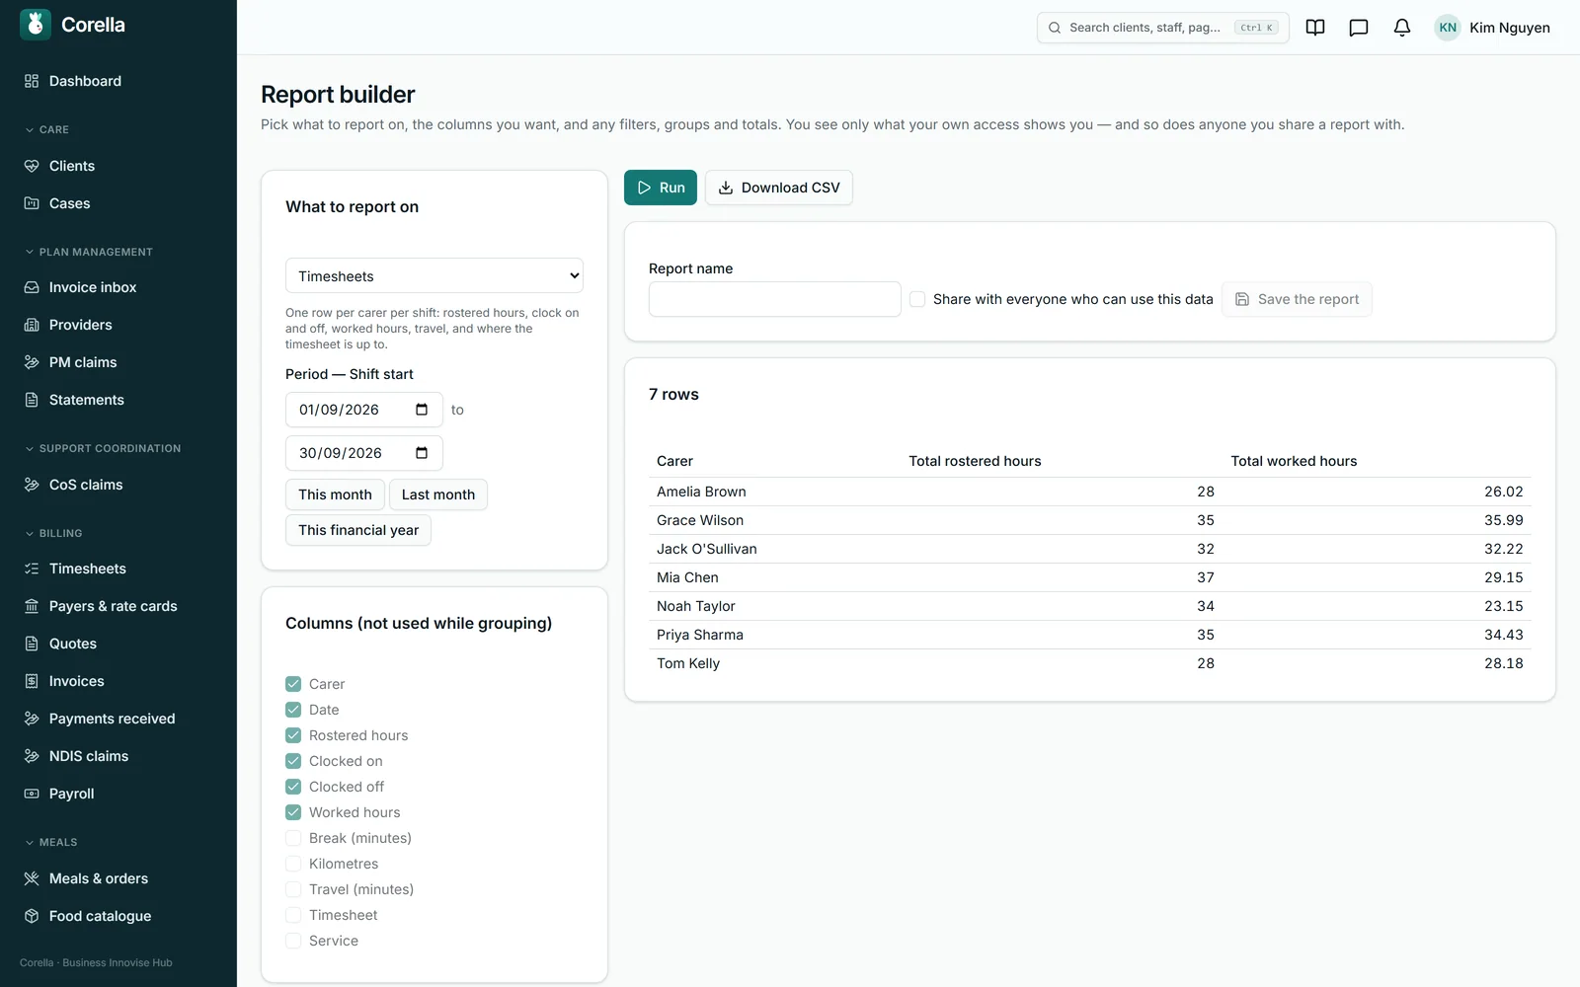Click the Clients heart icon
The image size is (1580, 987).
point(32,166)
